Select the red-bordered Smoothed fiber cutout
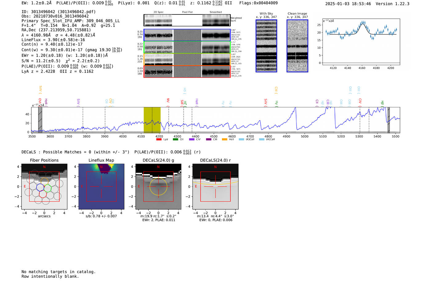Viewport: 431px width, 293px height. pos(216,72)
